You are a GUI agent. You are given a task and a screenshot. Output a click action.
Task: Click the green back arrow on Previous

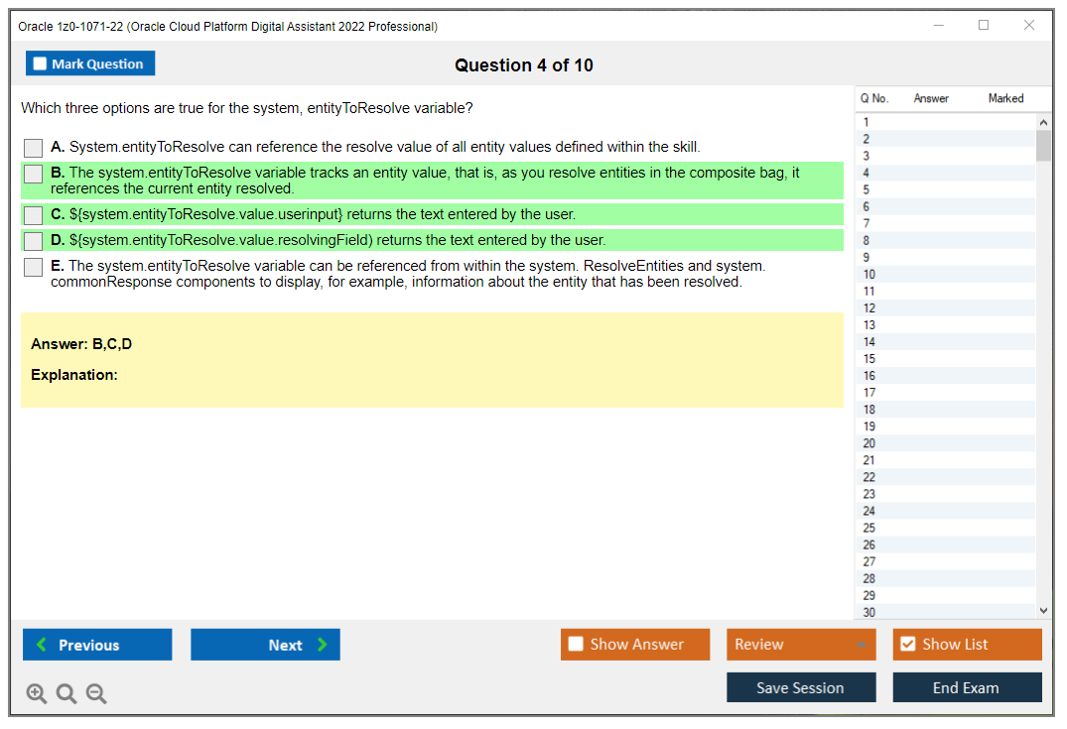41,645
